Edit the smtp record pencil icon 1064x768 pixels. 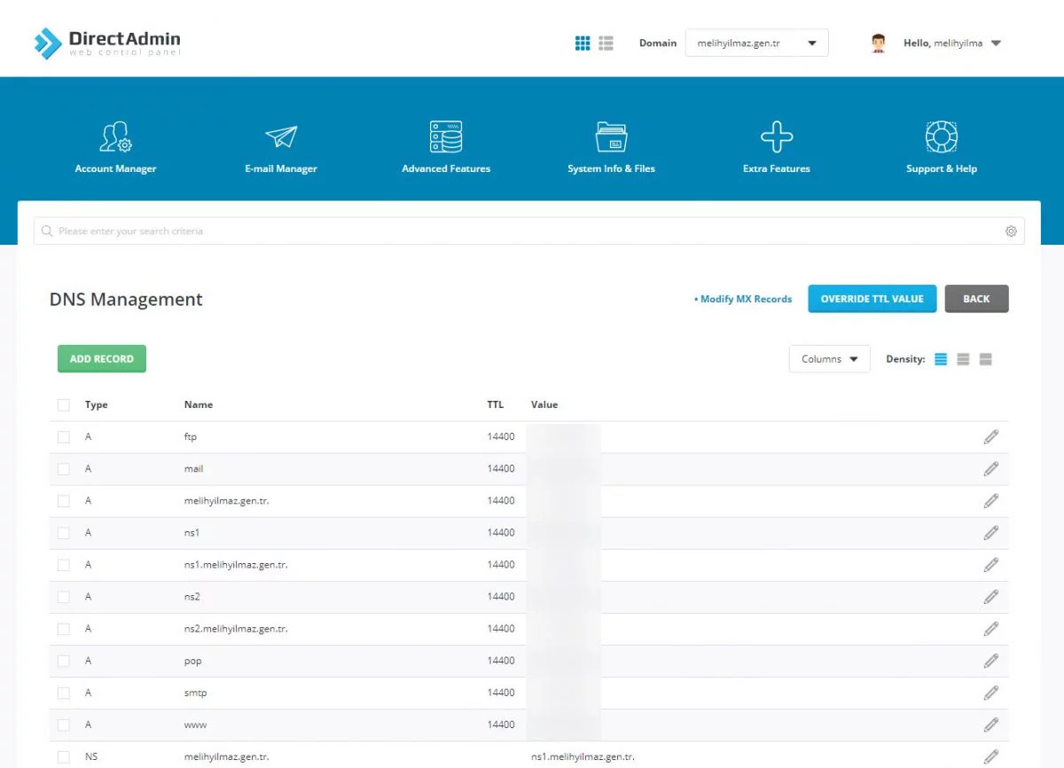(x=991, y=692)
